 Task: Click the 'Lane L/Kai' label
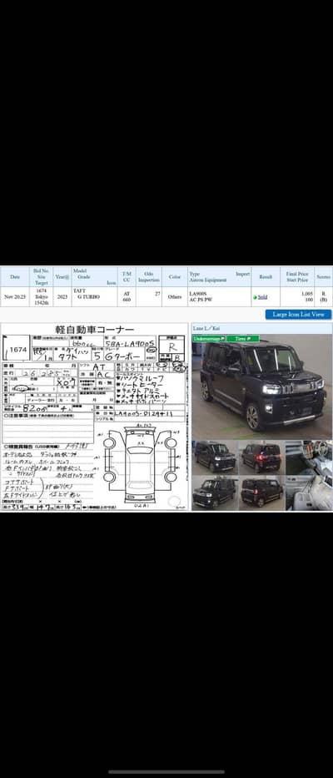pos(206,328)
